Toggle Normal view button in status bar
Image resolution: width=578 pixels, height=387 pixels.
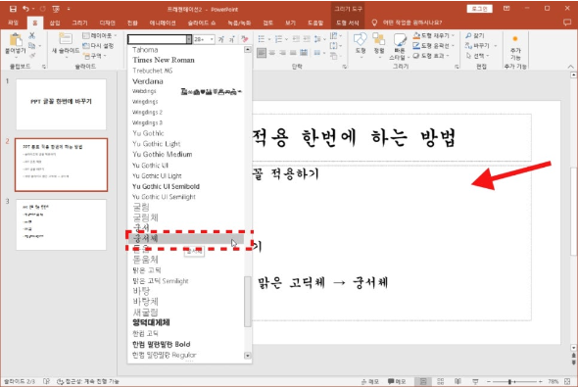423,381
